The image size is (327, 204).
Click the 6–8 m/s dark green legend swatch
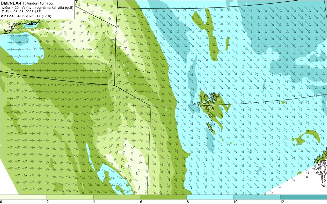point(163,197)
